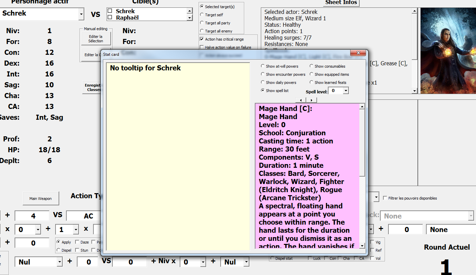This screenshot has height=275, width=476.
Task: Click the Schrek wizard portrait image
Action: pyautogui.click(x=448, y=51)
